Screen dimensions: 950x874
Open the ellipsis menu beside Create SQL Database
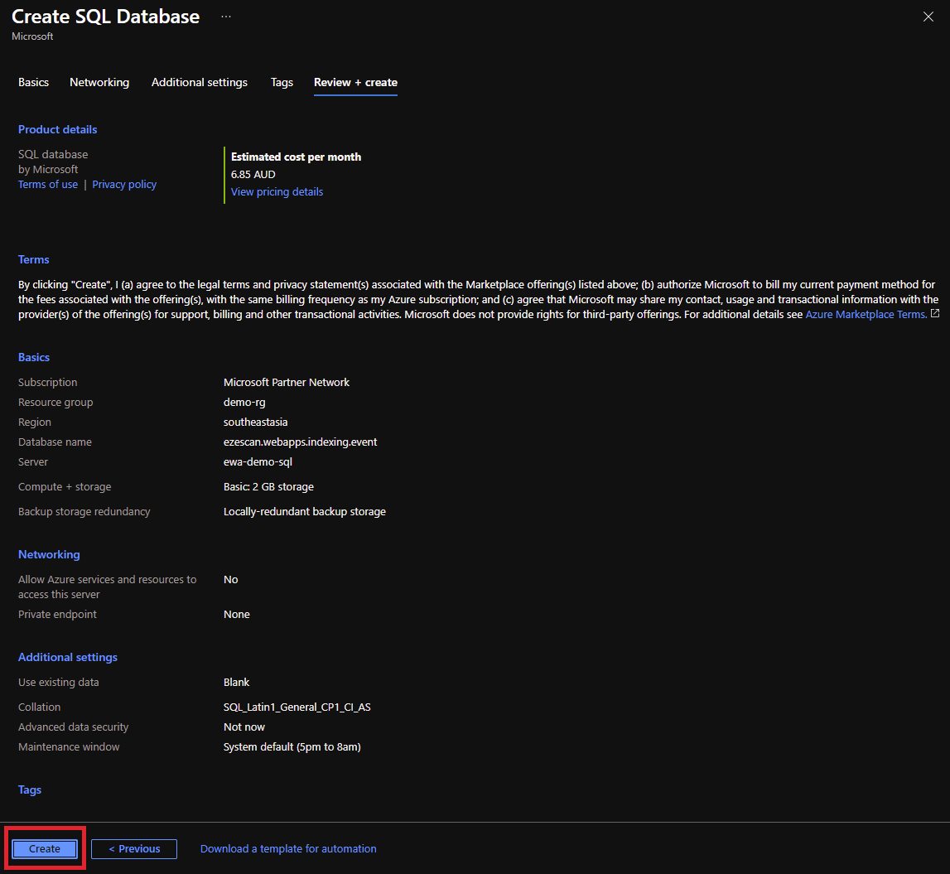click(x=226, y=17)
